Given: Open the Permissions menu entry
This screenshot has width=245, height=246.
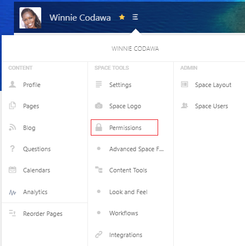Looking at the screenshot, I should 124,128.
